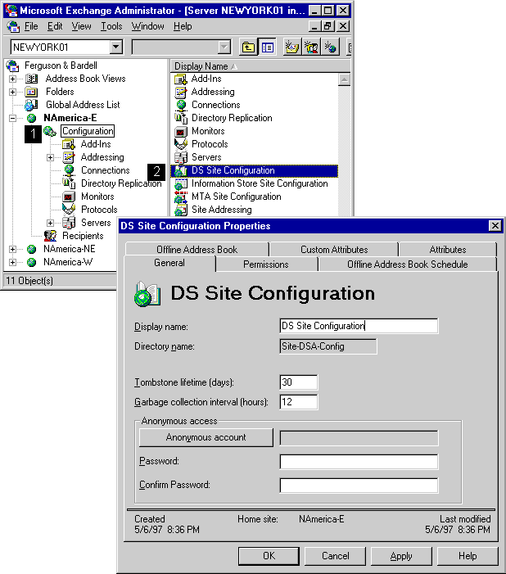This screenshot has width=506, height=574.
Task: Click the Garbage collection interval hours field
Action: [299, 402]
